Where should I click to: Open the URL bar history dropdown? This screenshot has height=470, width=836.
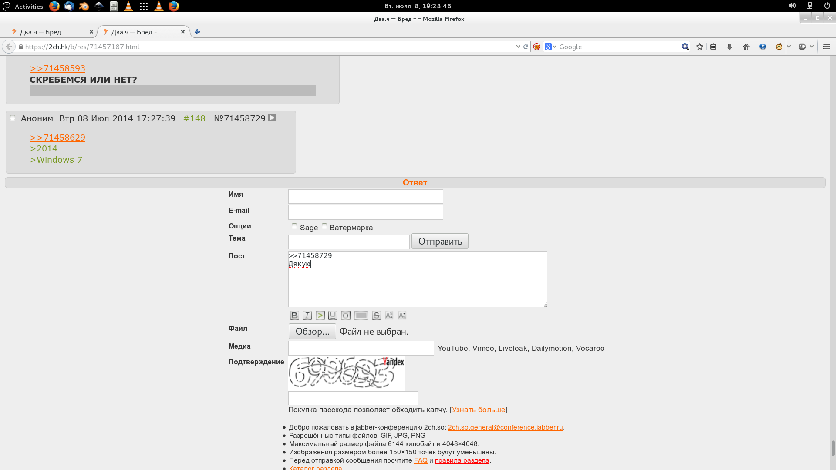click(x=518, y=47)
